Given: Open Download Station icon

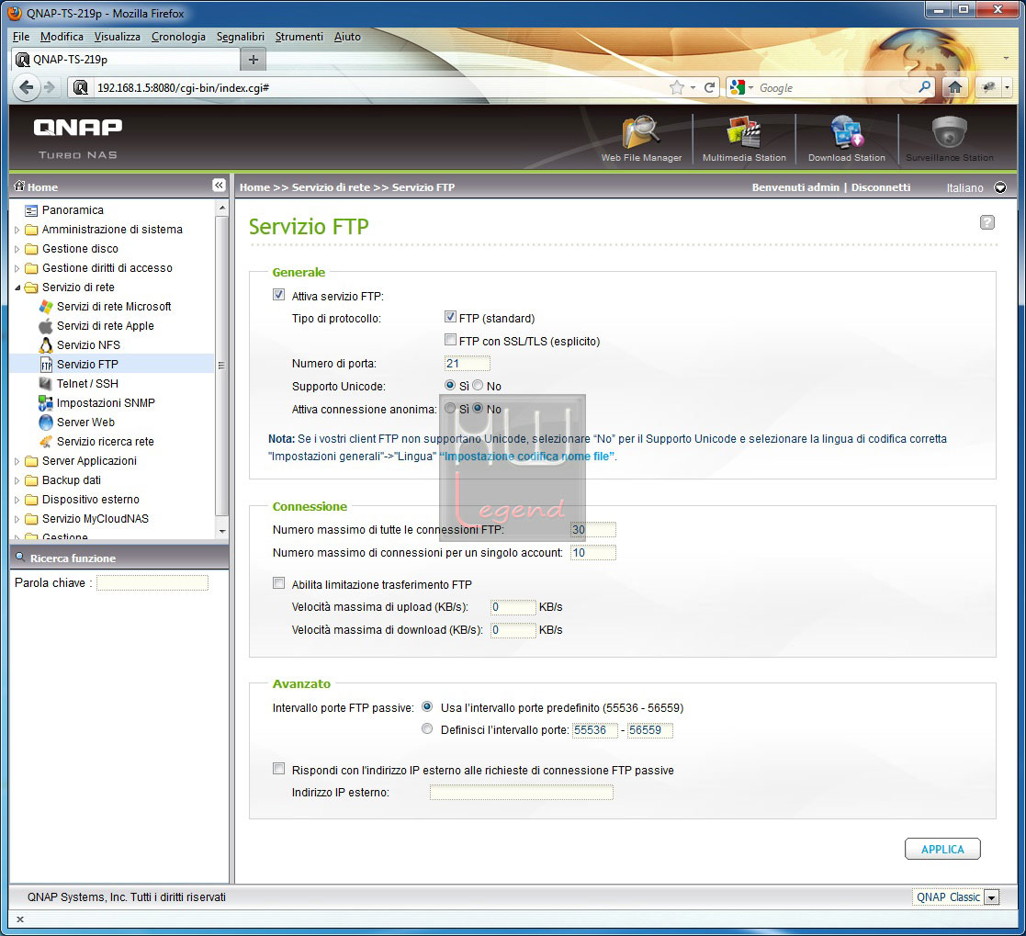Looking at the screenshot, I should click(x=847, y=132).
